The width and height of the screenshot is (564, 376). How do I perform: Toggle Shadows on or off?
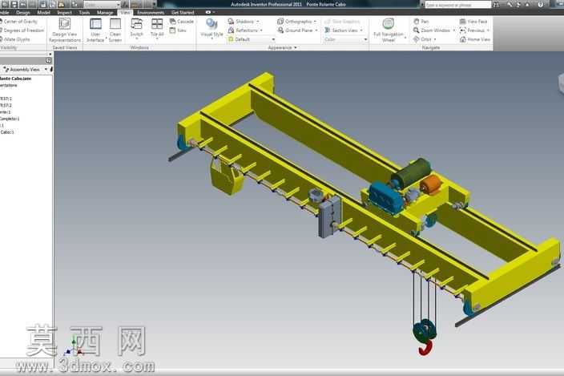tap(240, 22)
